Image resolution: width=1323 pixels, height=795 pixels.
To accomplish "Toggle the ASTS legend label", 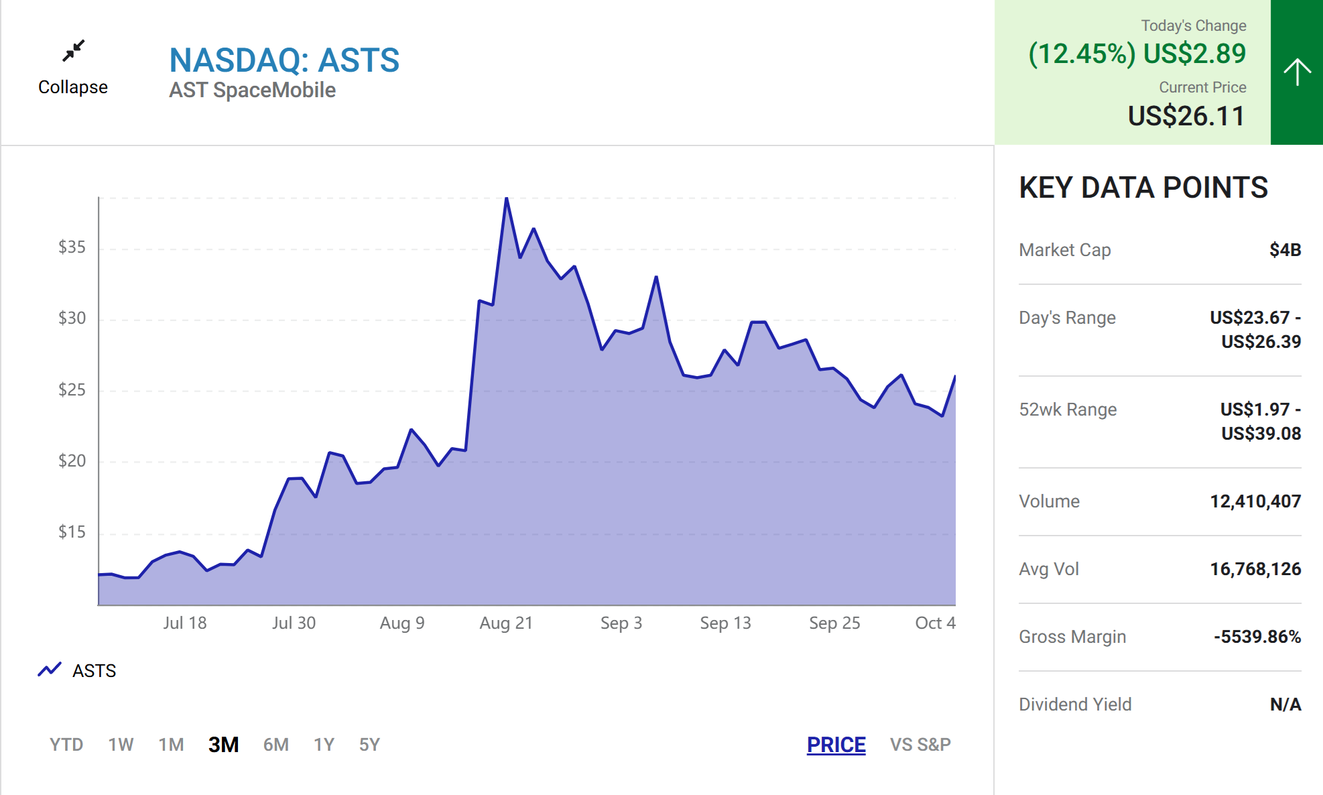I will (x=94, y=670).
